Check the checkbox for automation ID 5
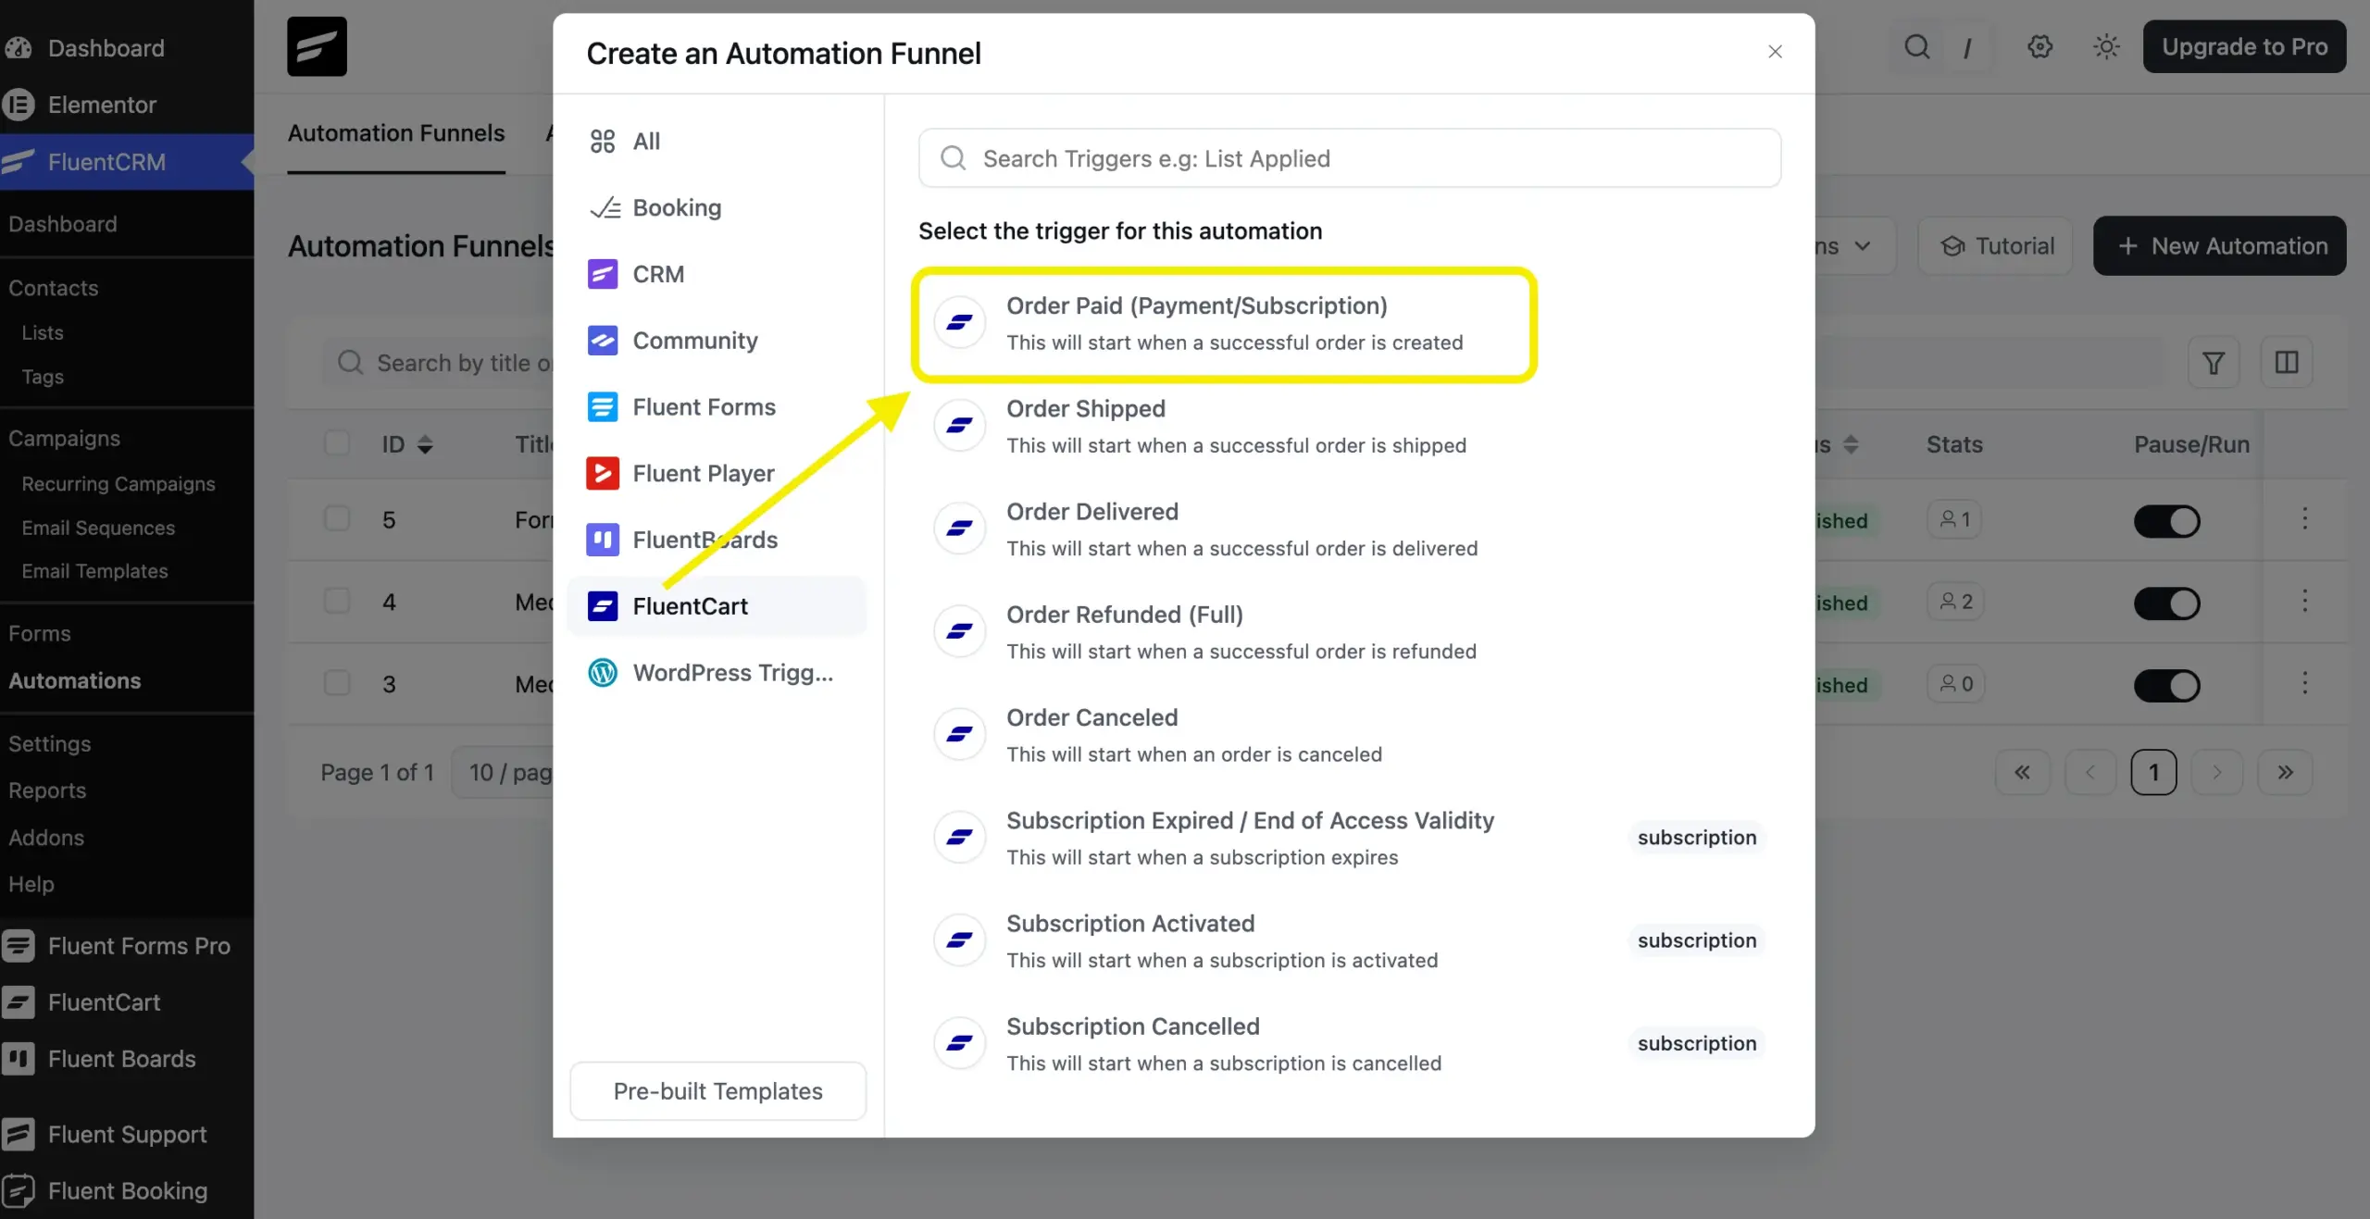 337,518
